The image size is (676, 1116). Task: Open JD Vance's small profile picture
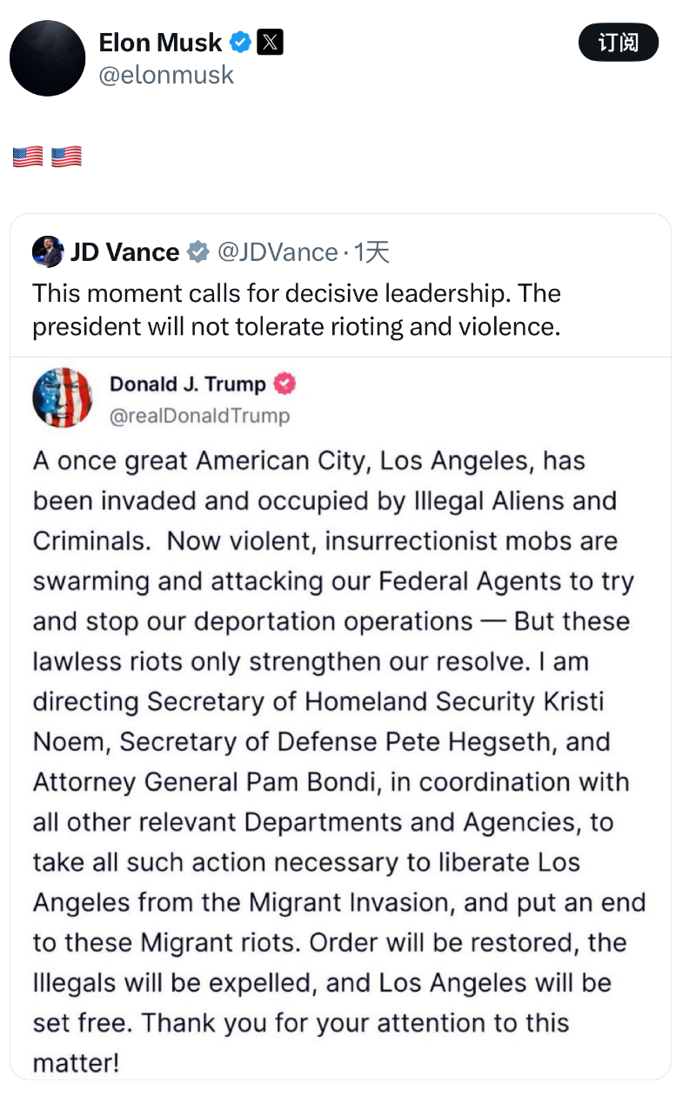click(48, 252)
